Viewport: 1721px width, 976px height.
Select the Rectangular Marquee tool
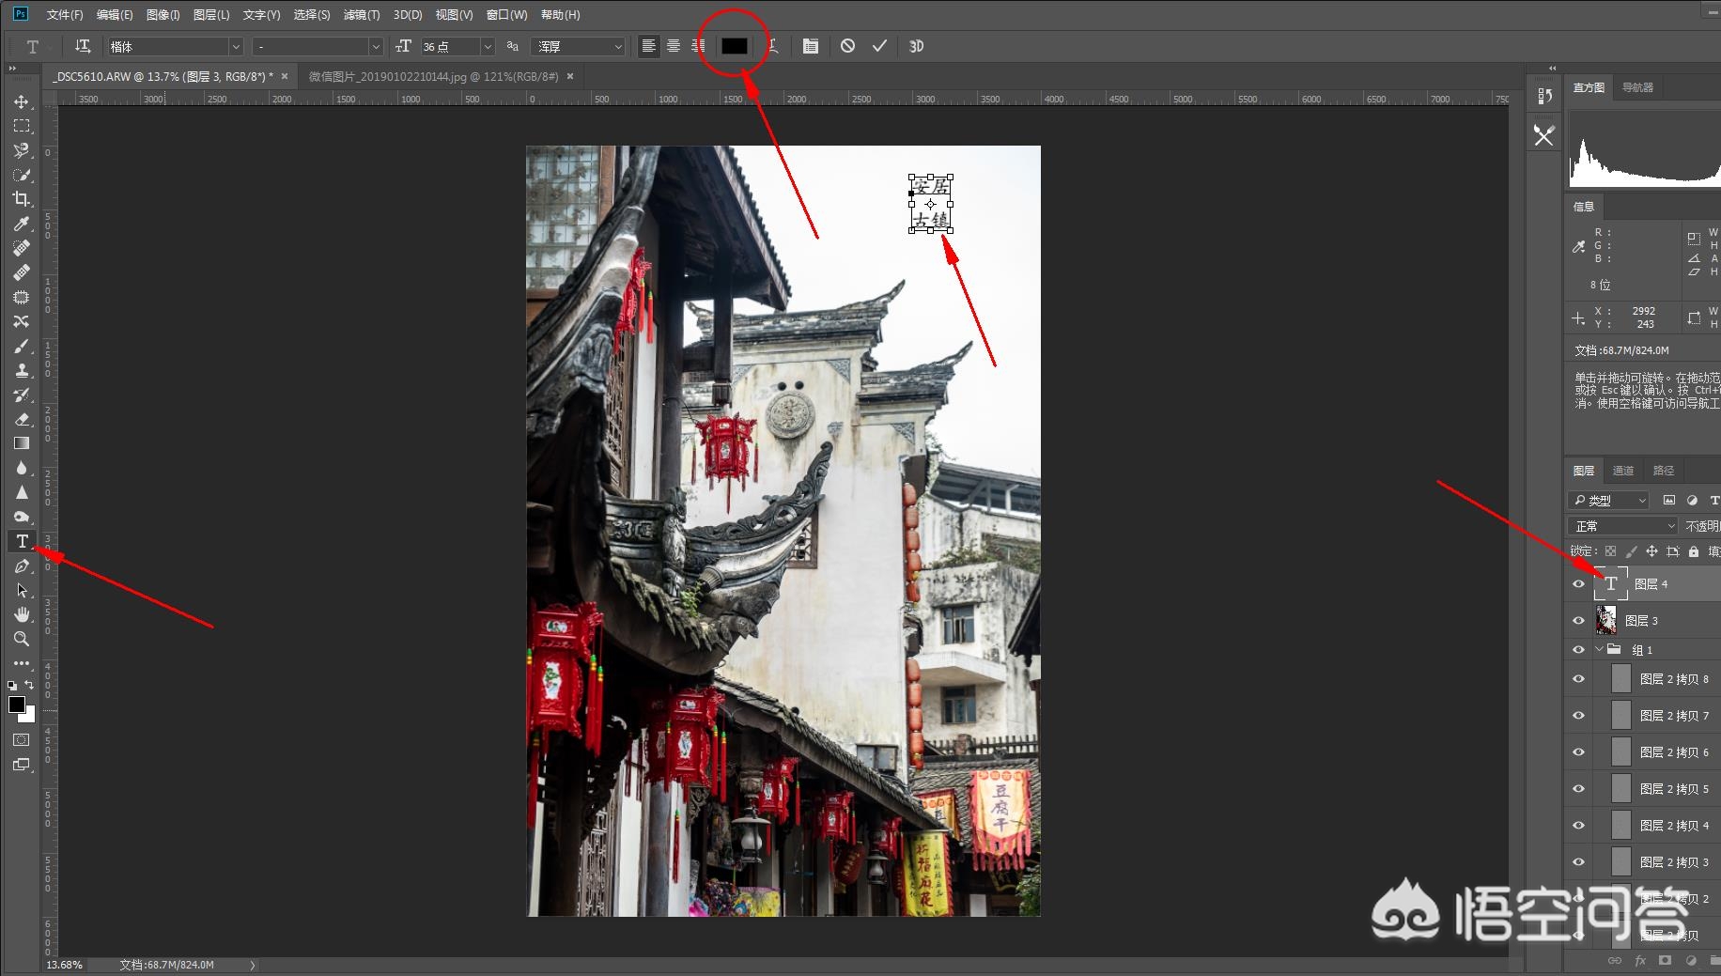pyautogui.click(x=22, y=126)
